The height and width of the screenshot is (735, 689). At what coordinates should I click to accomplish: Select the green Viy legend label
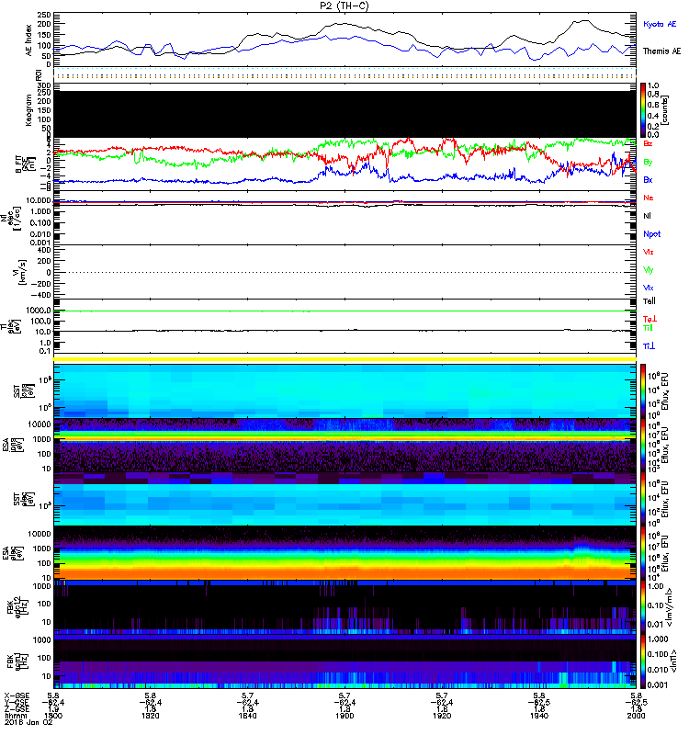(x=649, y=270)
